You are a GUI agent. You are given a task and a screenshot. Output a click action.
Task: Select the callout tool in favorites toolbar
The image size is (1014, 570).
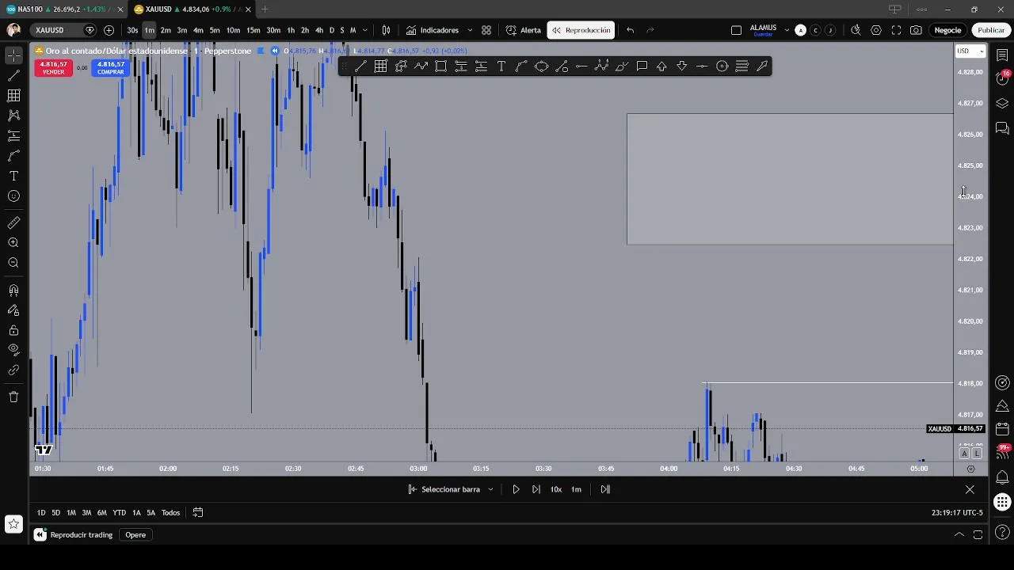[x=642, y=66]
